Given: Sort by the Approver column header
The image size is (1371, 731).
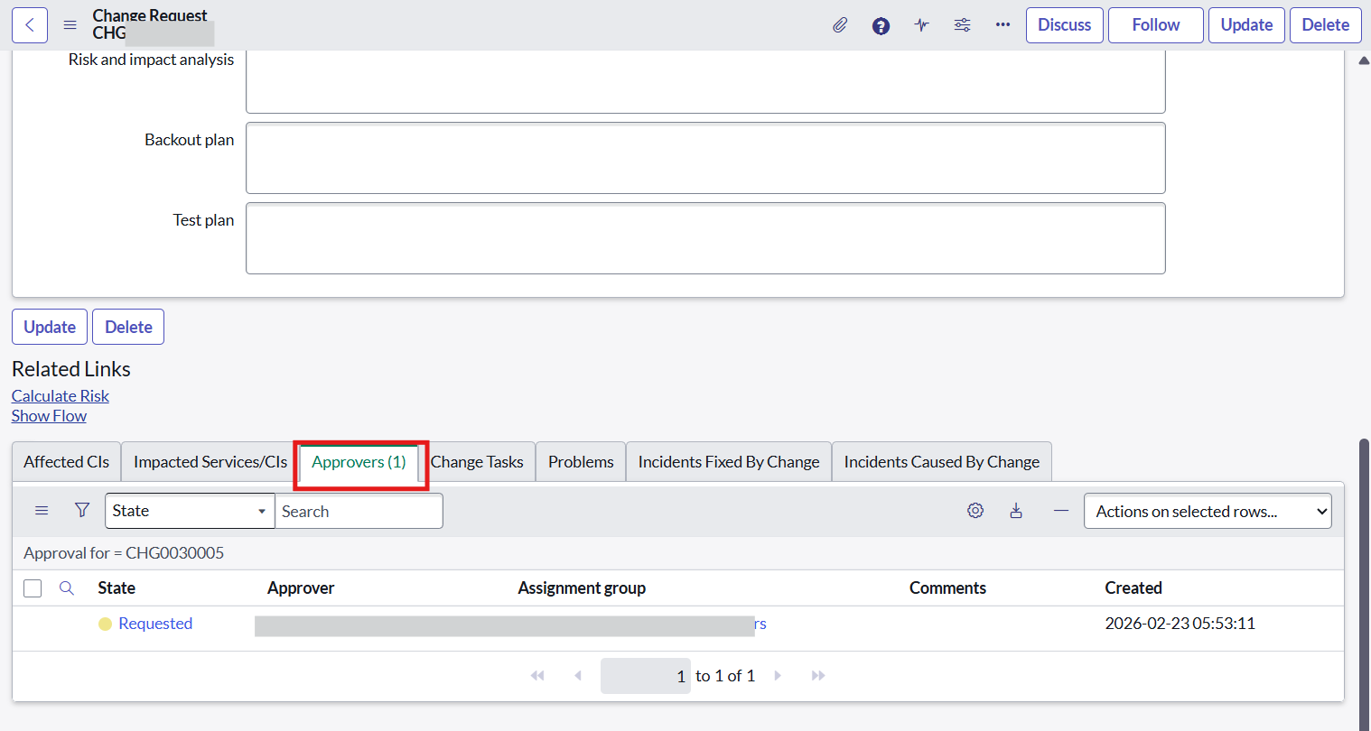Looking at the screenshot, I should pyautogui.click(x=301, y=588).
